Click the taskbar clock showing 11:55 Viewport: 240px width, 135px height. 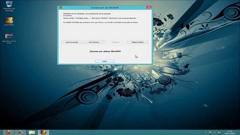click(x=229, y=132)
